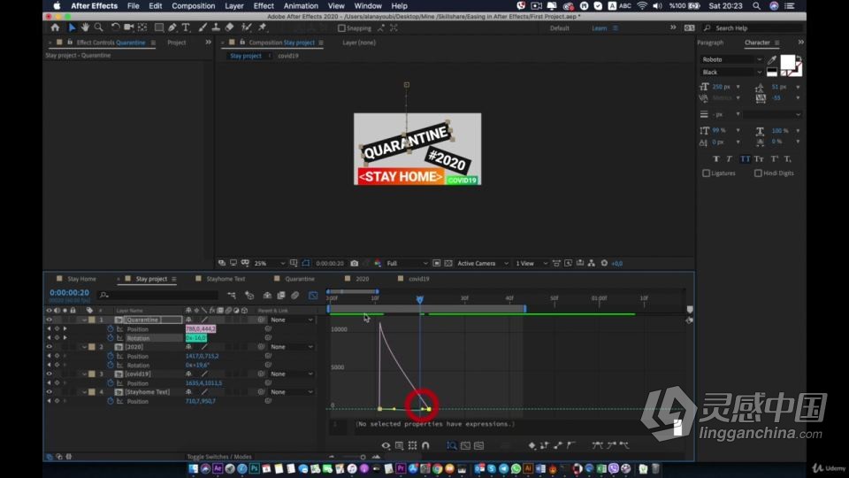The height and width of the screenshot is (478, 849).
Task: Open the Choose graph type and options icon
Action: [399, 445]
